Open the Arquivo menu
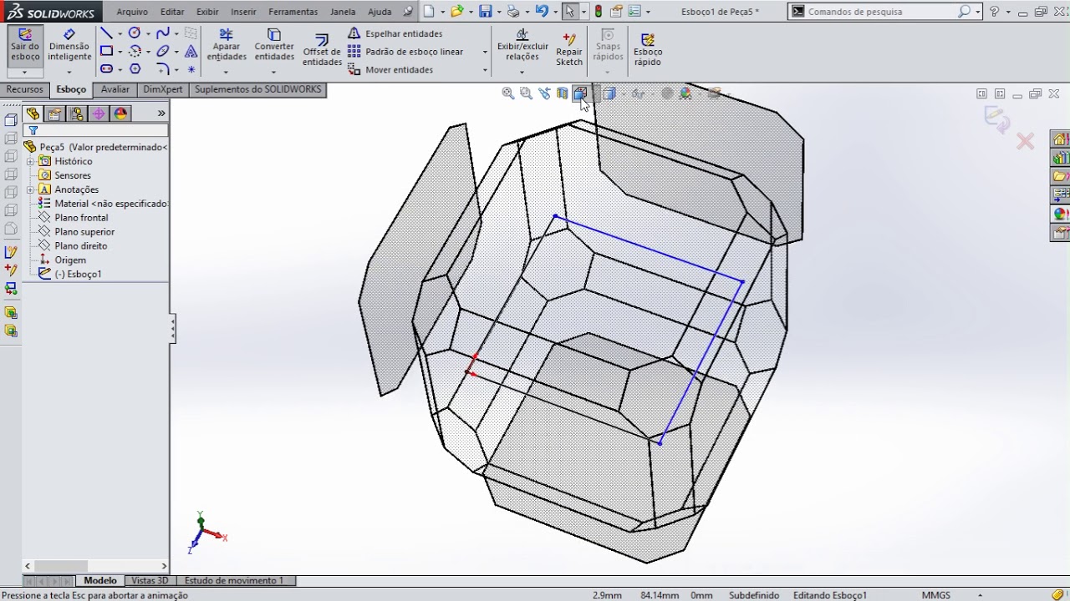 [x=132, y=12]
